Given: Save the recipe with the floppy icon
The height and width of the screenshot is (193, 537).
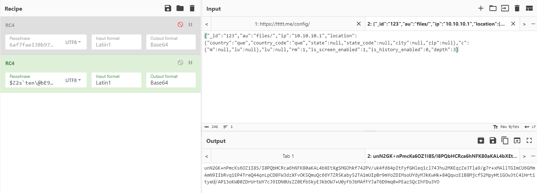Looking at the screenshot, I should click(168, 8).
